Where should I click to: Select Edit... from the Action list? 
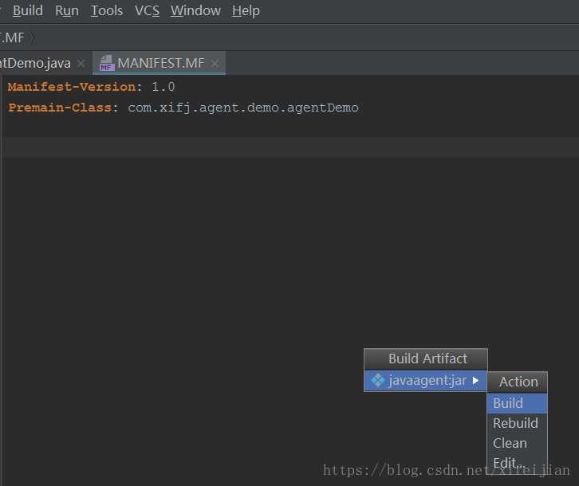pyautogui.click(x=508, y=463)
